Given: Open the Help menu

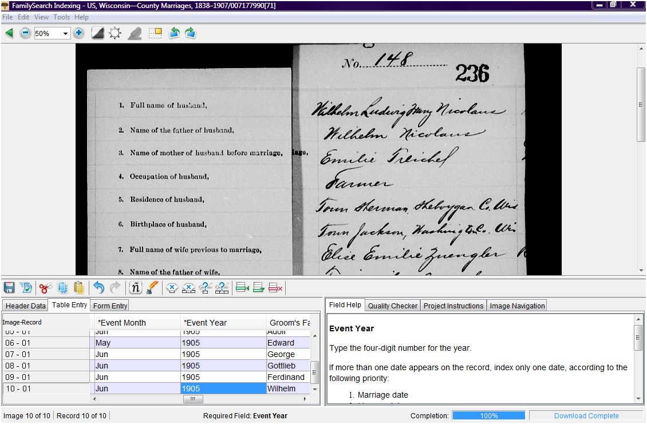Looking at the screenshot, I should (x=81, y=17).
